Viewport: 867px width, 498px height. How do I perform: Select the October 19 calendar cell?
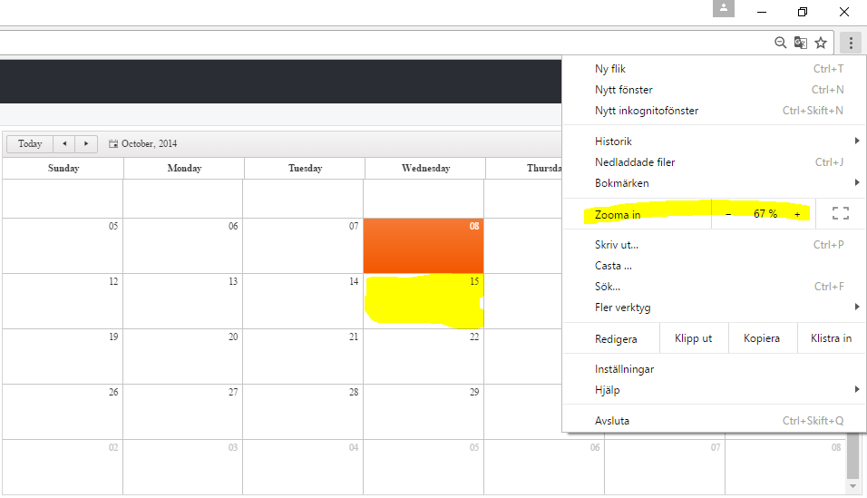pos(63,356)
